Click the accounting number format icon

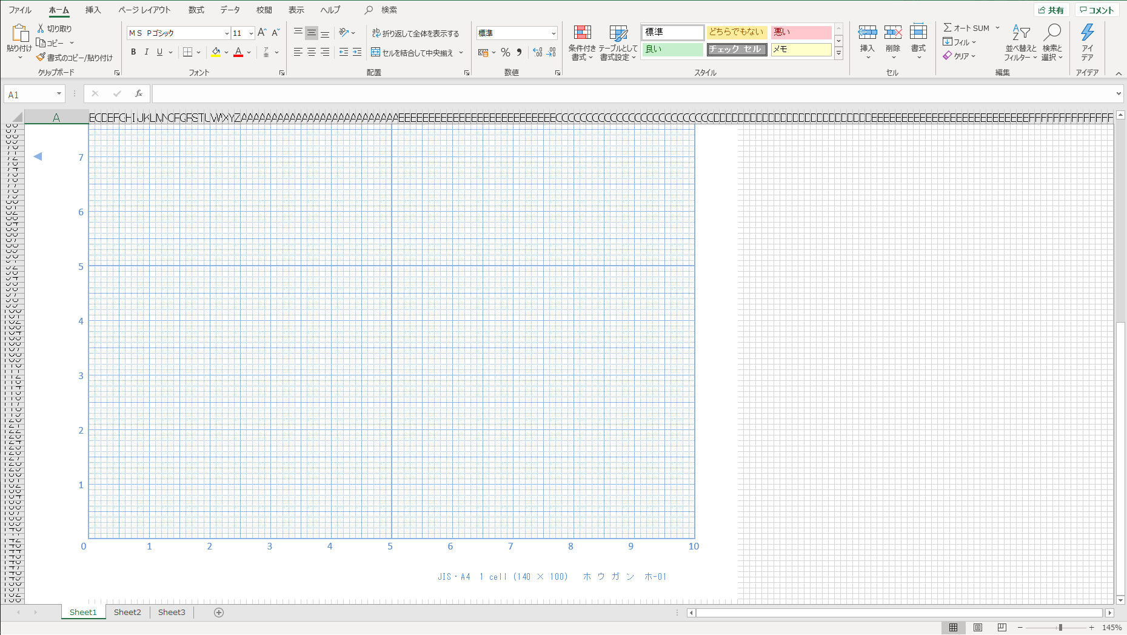[483, 53]
